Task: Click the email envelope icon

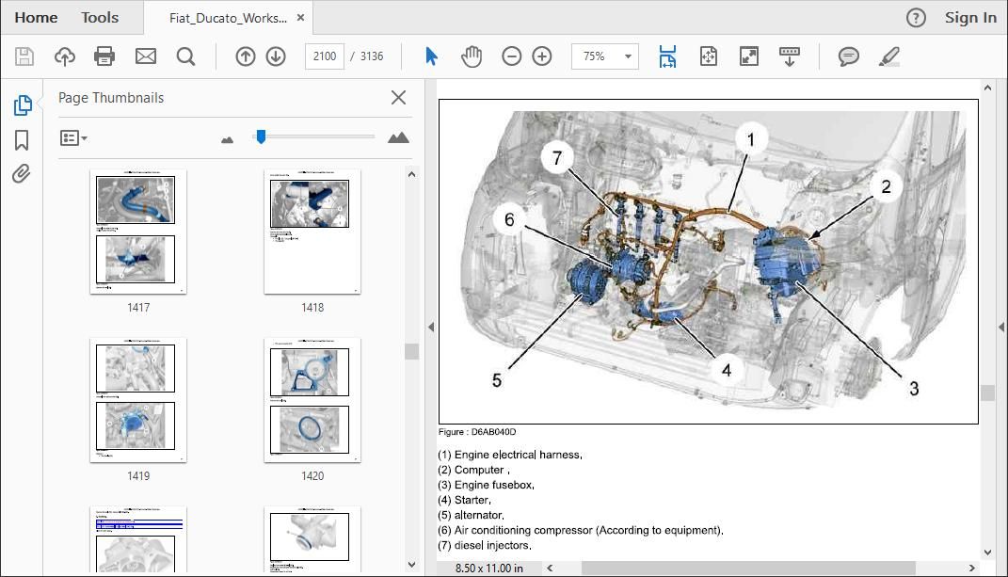Action: point(146,56)
